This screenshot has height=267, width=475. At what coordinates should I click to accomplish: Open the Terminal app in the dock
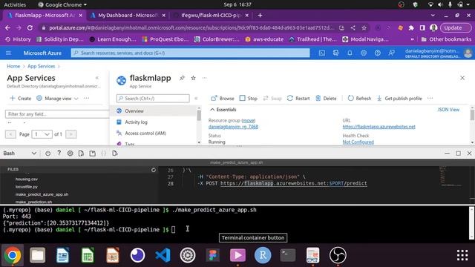[x=288, y=255]
